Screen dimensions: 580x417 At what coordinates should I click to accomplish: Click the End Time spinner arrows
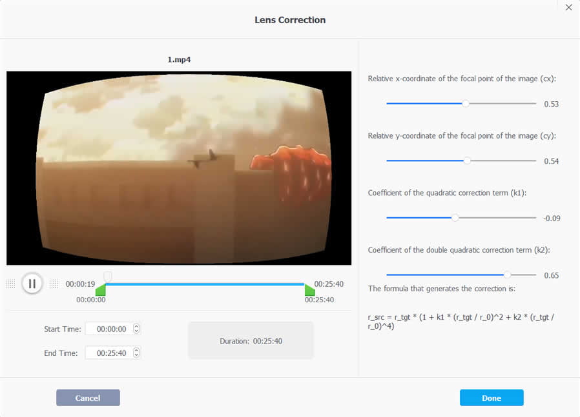pos(136,353)
